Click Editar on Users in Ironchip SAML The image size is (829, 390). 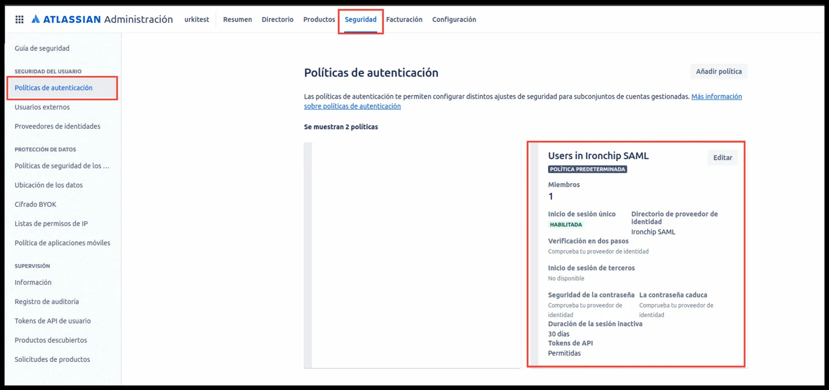tap(723, 158)
